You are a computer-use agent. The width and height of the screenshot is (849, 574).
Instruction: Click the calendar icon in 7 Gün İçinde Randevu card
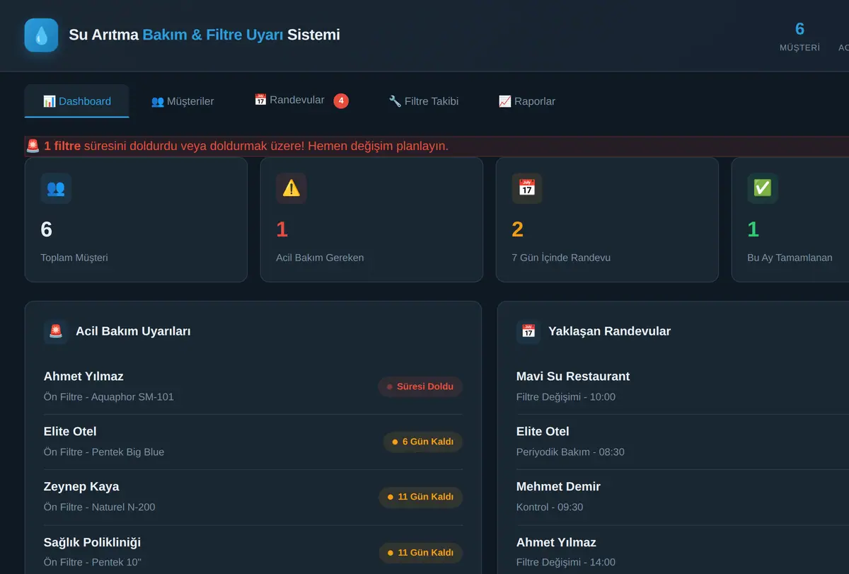tap(527, 188)
